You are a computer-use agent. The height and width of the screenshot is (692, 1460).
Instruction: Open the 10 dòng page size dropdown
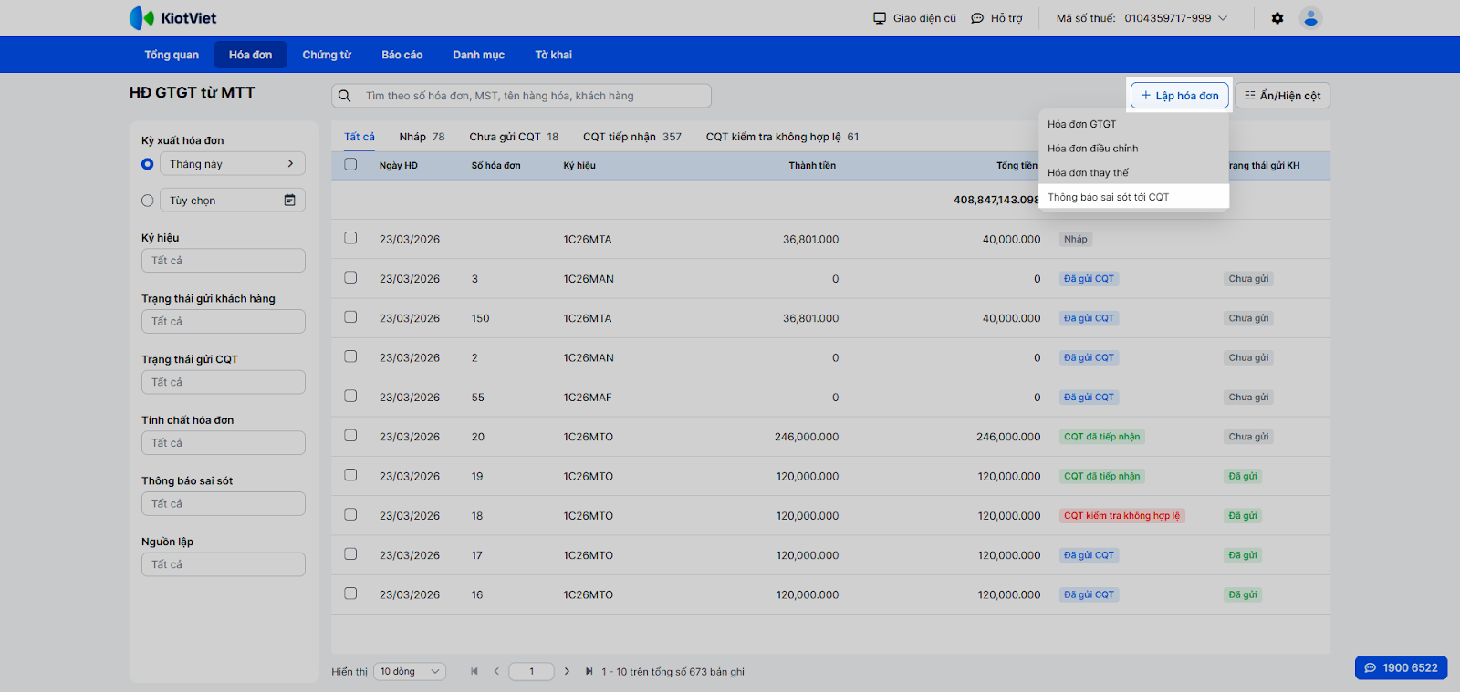[410, 672]
